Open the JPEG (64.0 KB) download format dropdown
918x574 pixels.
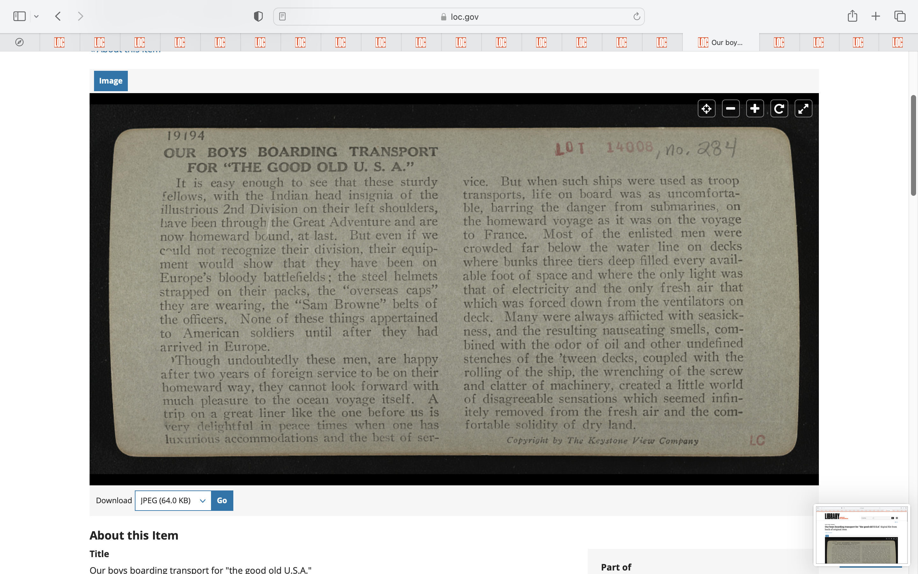click(173, 500)
